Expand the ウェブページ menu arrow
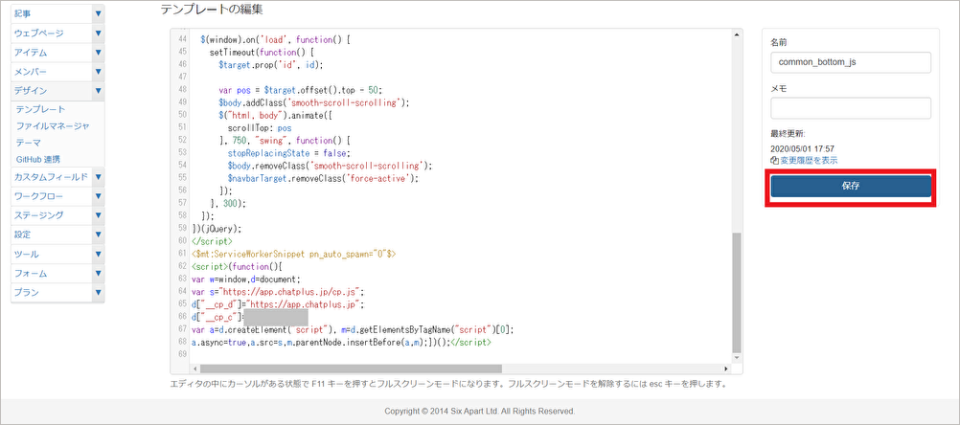Image resolution: width=960 pixels, height=425 pixels. click(x=98, y=33)
